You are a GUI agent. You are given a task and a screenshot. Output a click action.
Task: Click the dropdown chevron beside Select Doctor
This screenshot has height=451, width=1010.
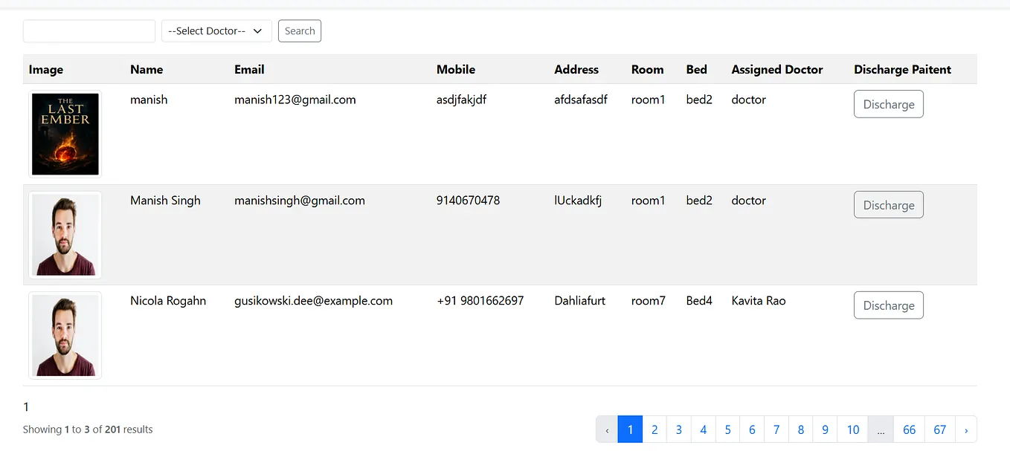[x=258, y=30]
